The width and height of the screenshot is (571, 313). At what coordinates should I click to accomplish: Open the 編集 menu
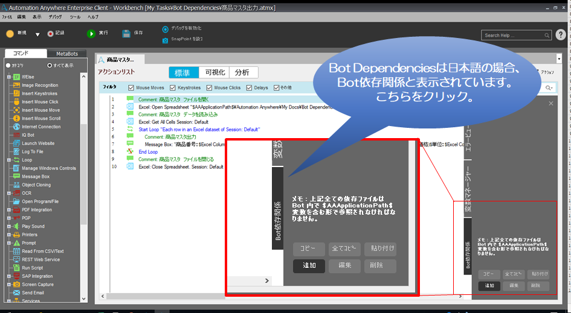coord(22,17)
